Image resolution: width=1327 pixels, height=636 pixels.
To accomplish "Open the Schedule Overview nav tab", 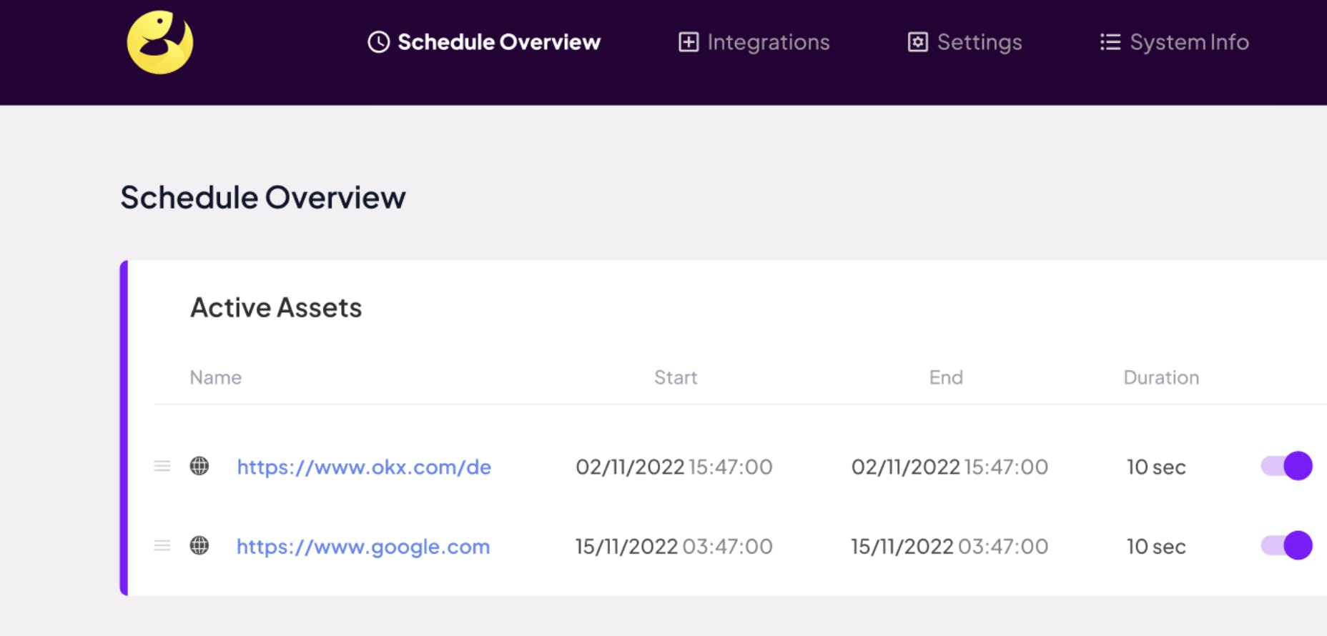I will tap(484, 42).
